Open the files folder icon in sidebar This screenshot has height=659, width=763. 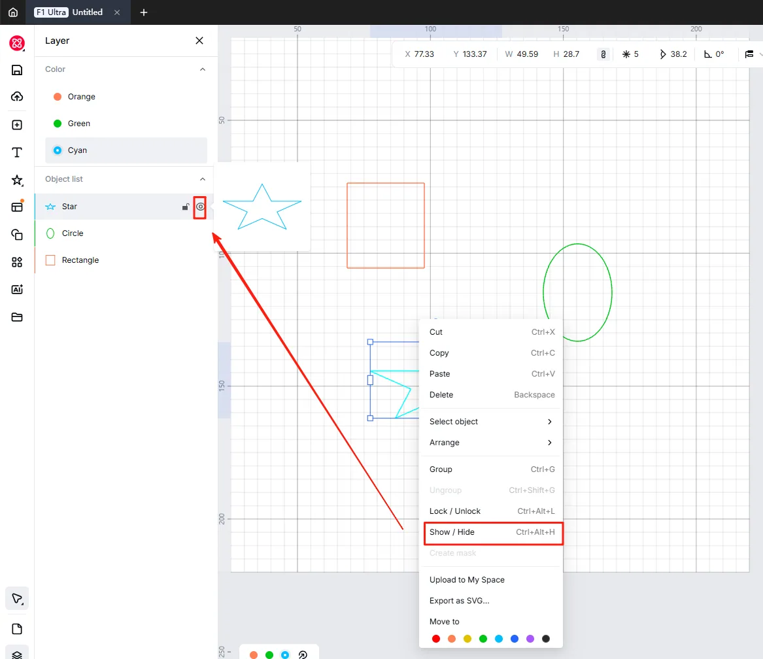[17, 317]
